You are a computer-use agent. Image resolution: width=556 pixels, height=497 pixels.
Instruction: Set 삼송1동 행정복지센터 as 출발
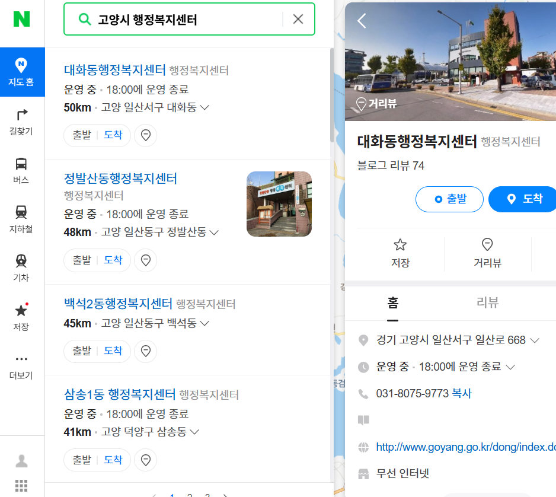(82, 460)
